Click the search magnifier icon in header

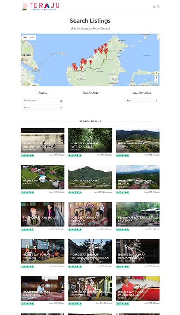(x=158, y=7)
